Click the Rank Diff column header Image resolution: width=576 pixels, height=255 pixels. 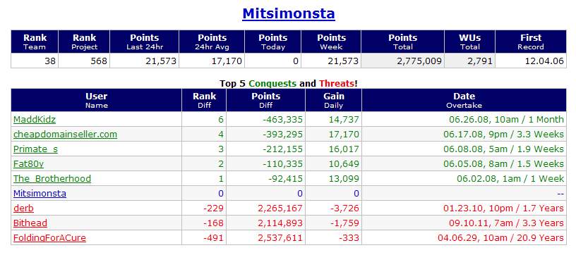(x=204, y=101)
